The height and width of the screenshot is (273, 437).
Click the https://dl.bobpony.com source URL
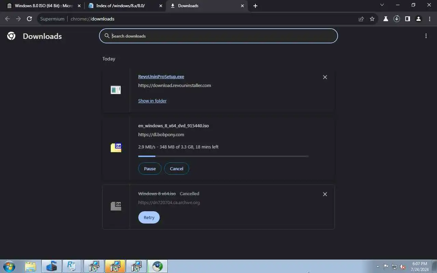pos(161,134)
